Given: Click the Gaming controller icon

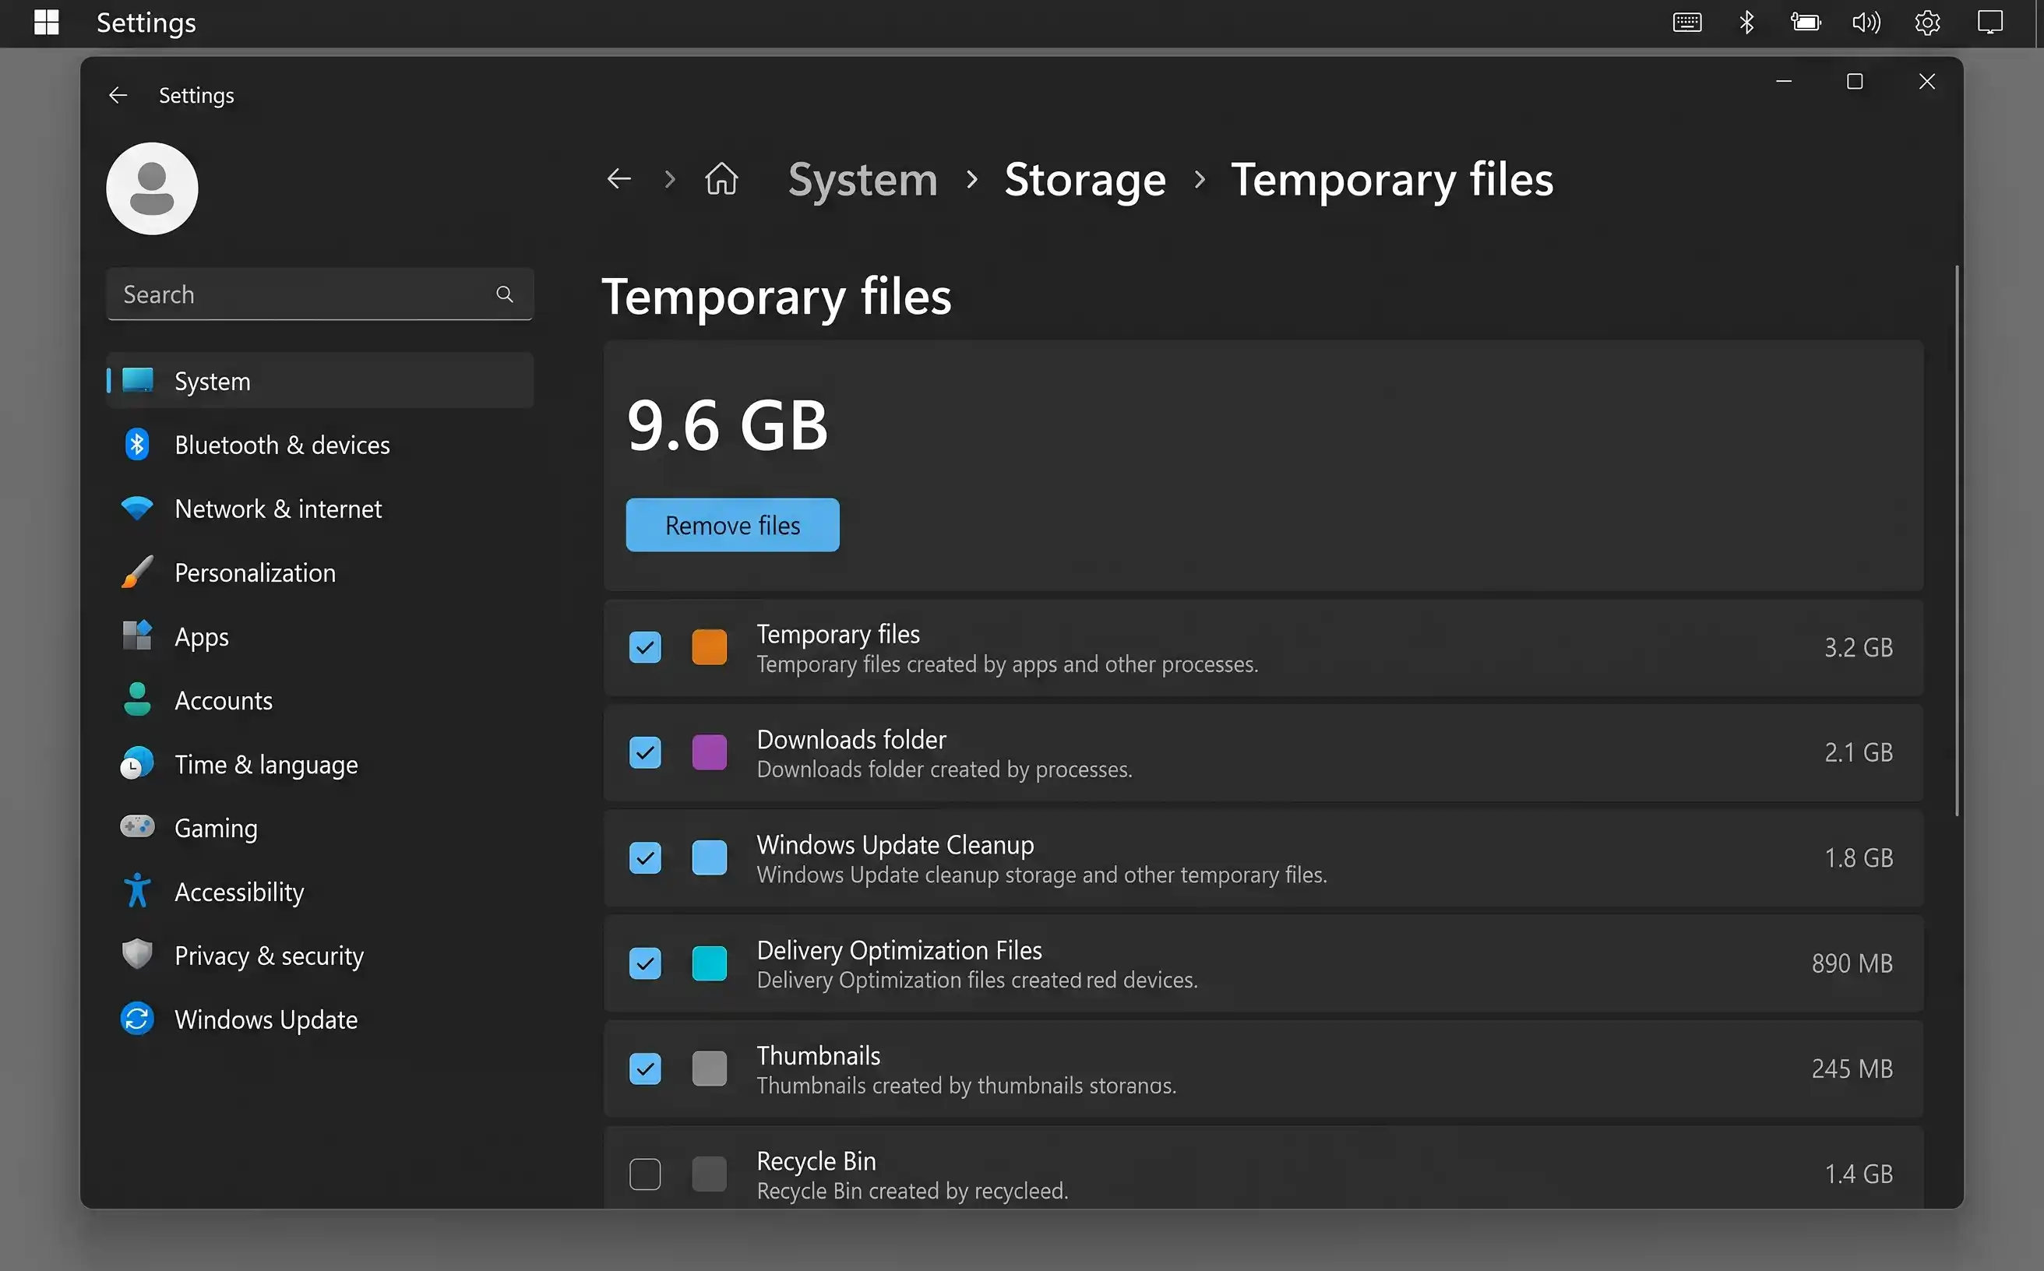Looking at the screenshot, I should tap(137, 827).
